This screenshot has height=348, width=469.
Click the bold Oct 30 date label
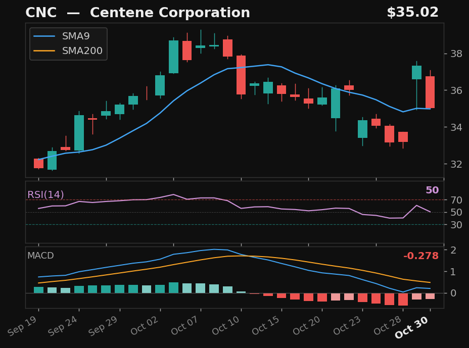412,327
